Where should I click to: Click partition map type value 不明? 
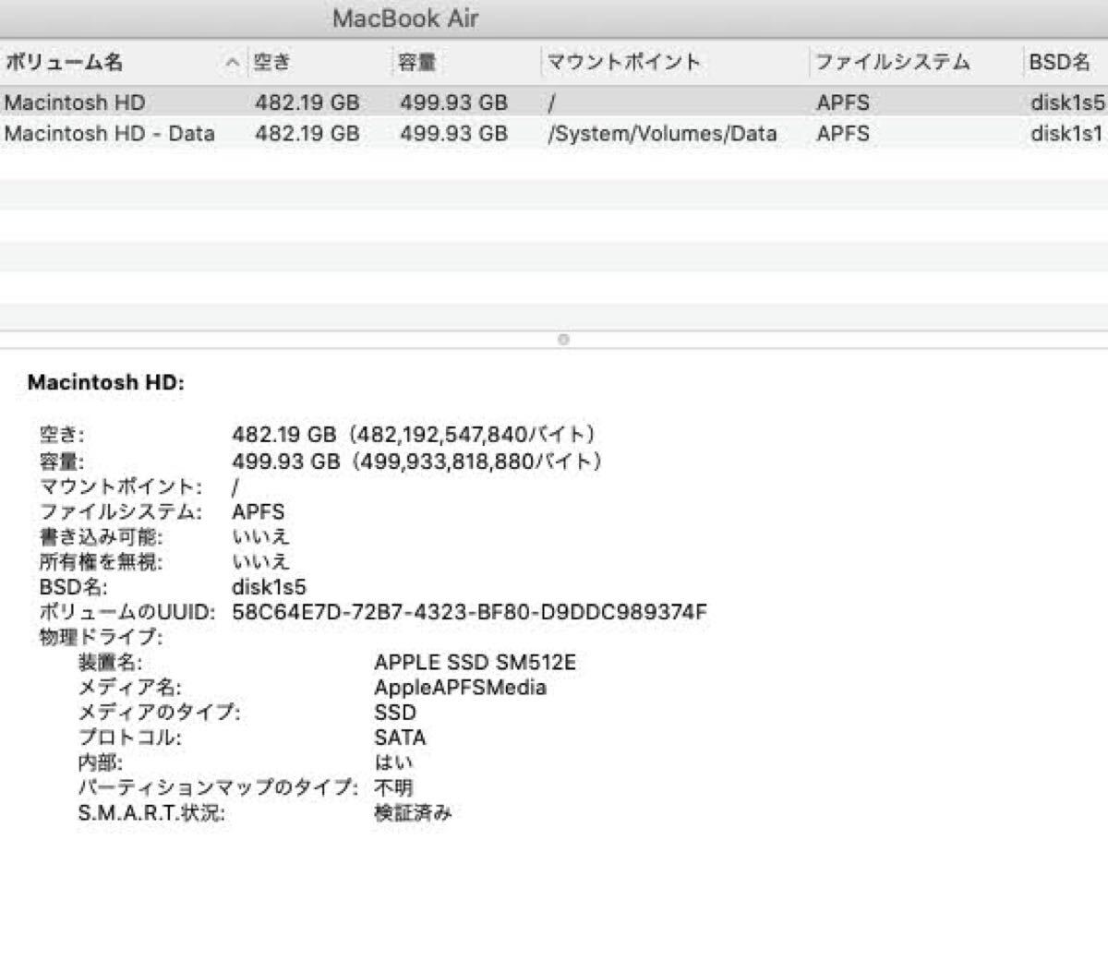click(393, 787)
